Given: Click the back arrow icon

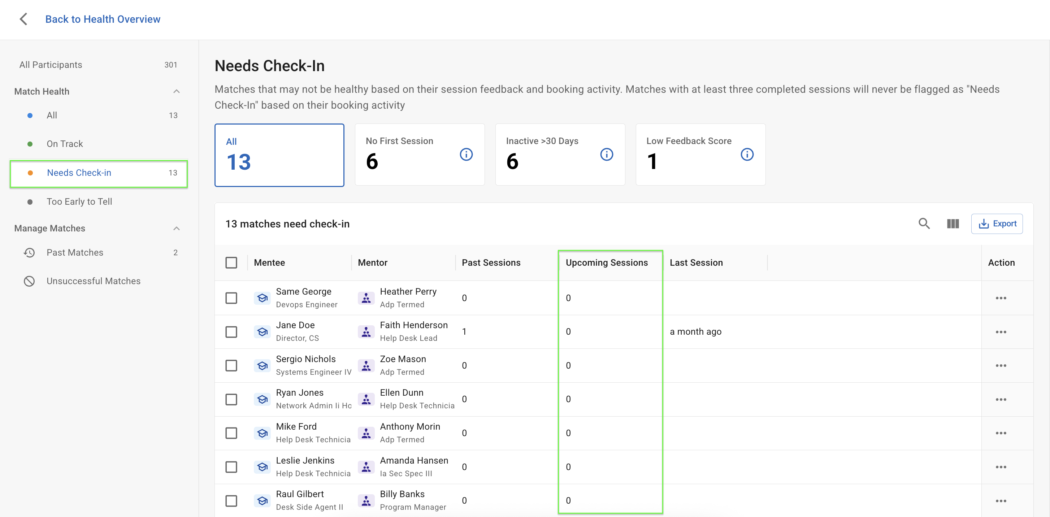Looking at the screenshot, I should click(23, 19).
